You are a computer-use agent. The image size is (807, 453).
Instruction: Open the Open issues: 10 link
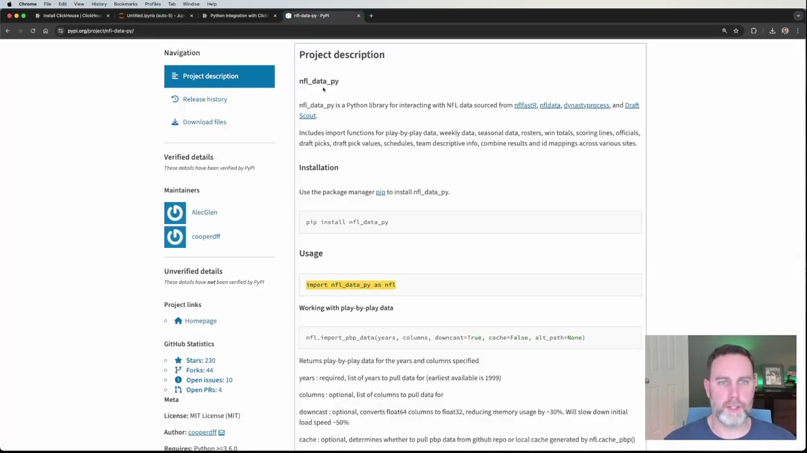(x=209, y=380)
